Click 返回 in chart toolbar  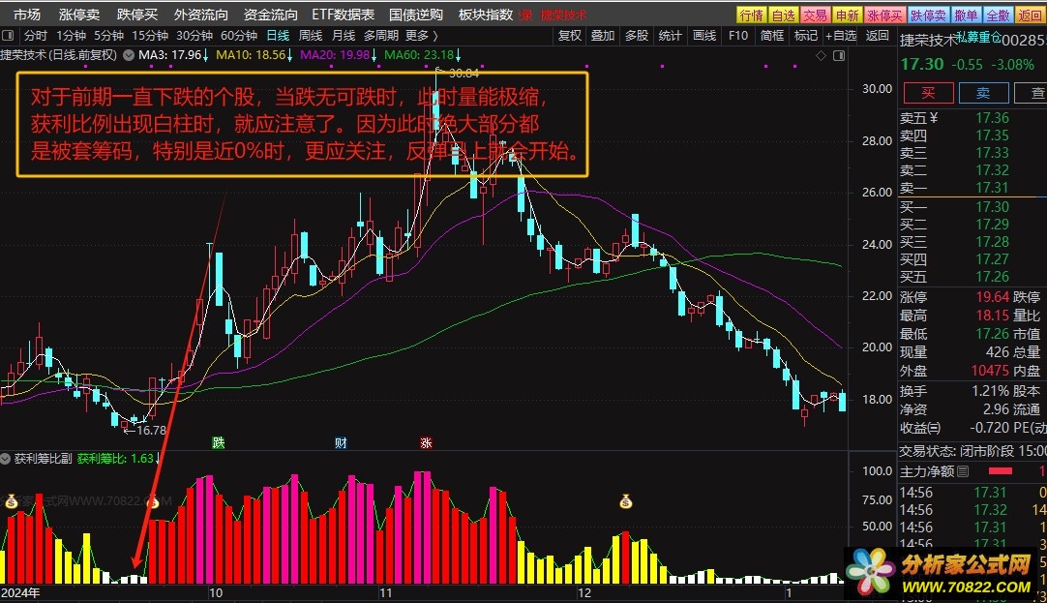878,36
